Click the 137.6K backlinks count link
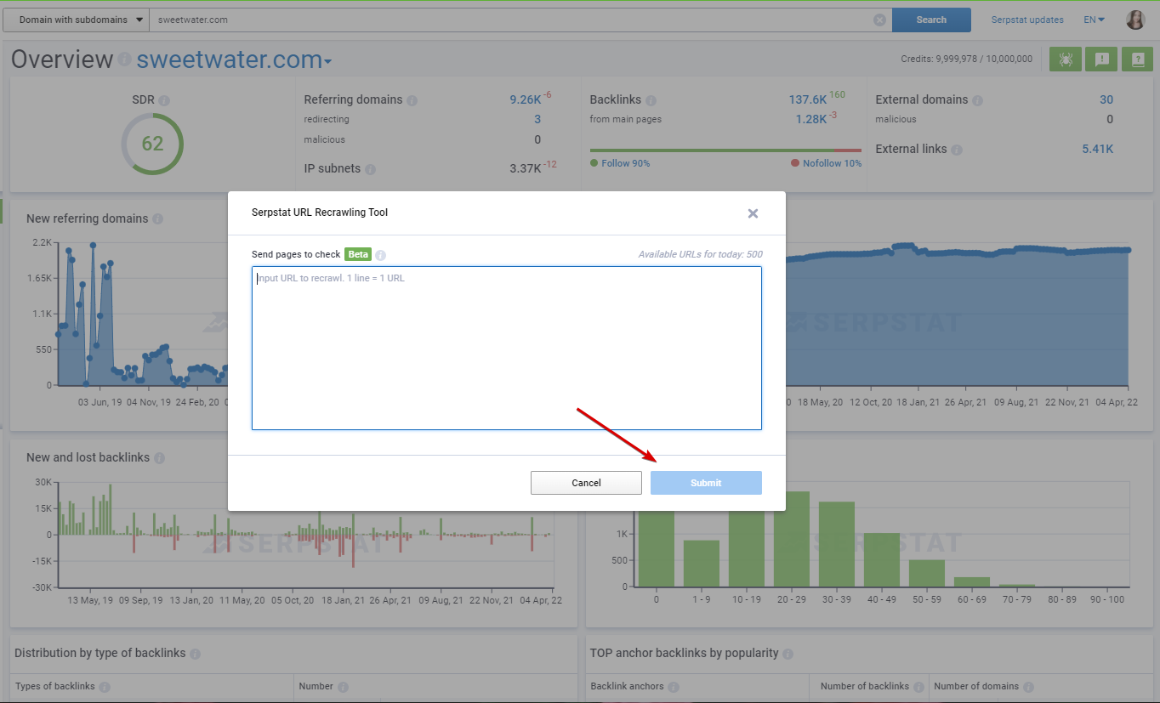This screenshot has width=1160, height=703. (x=807, y=99)
